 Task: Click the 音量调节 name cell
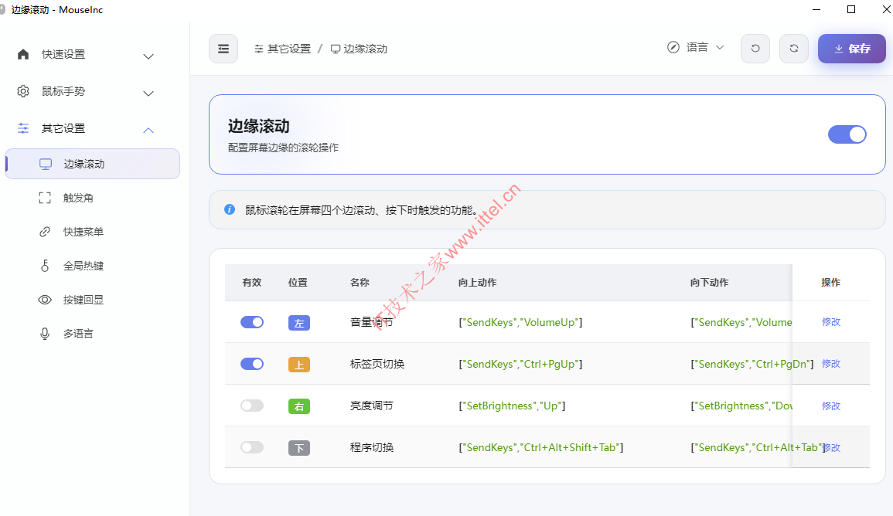tap(372, 322)
